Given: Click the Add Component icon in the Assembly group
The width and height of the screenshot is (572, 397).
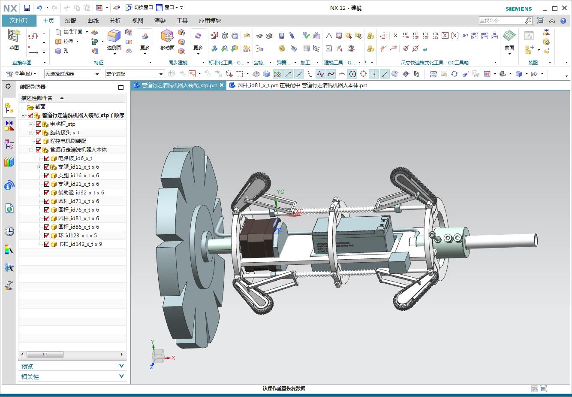Looking at the screenshot, I should 529,50.
